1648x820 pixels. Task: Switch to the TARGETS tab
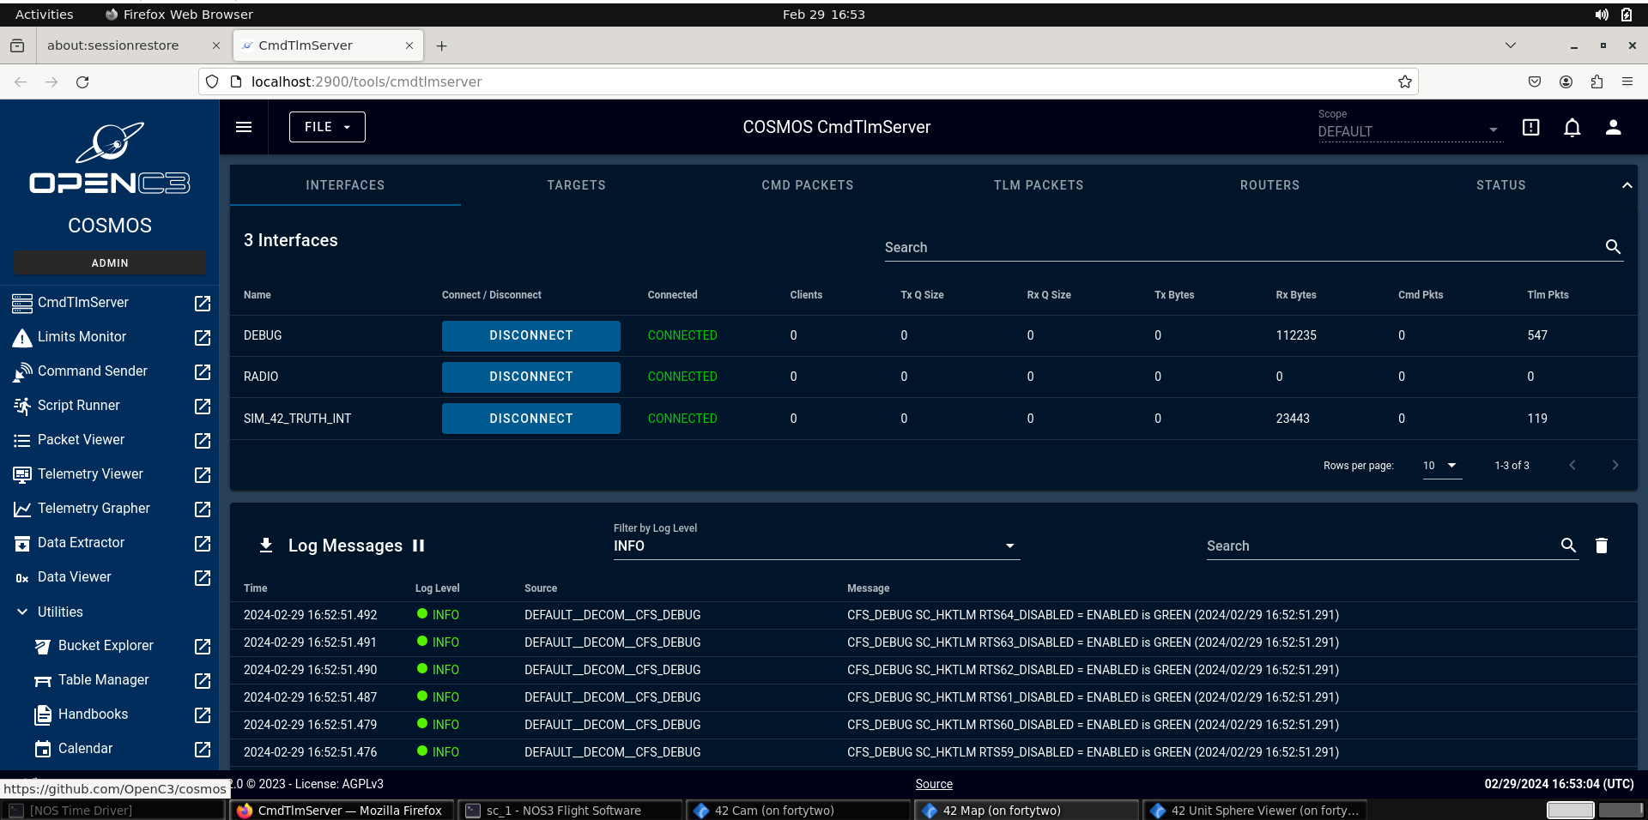tap(576, 185)
